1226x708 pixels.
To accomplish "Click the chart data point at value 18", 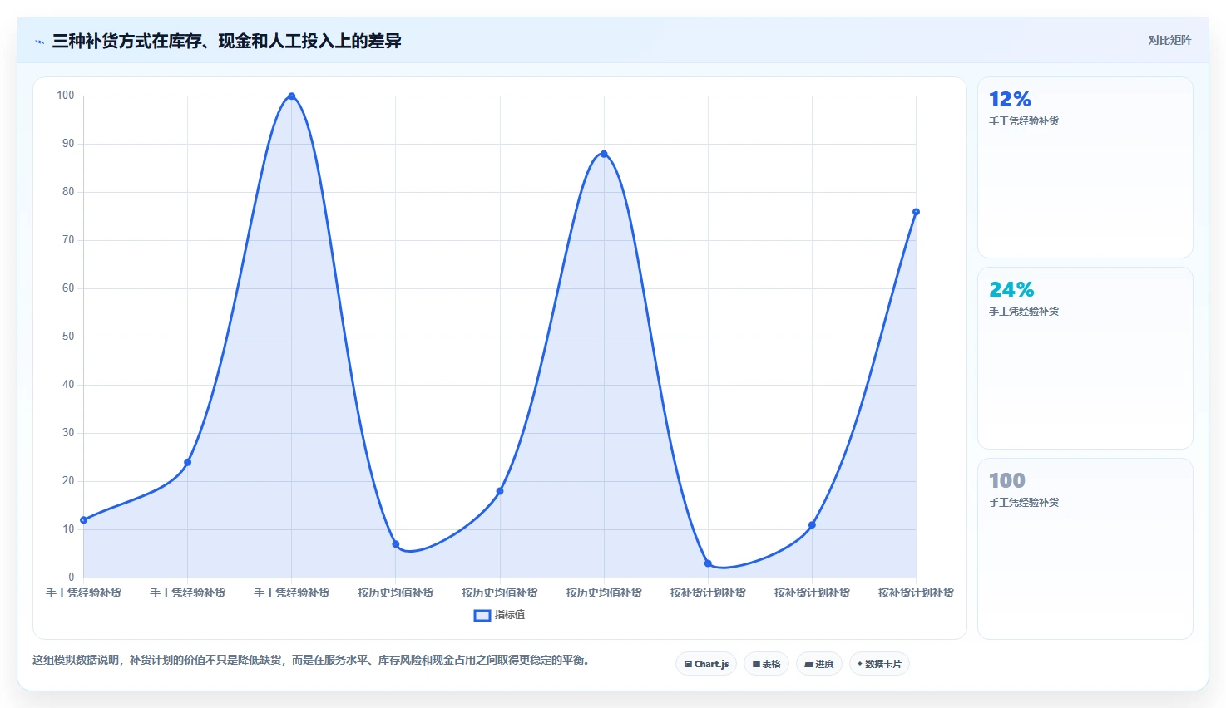I will coord(500,491).
